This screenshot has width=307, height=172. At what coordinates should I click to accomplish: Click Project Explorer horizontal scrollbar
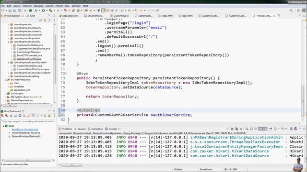point(10,106)
